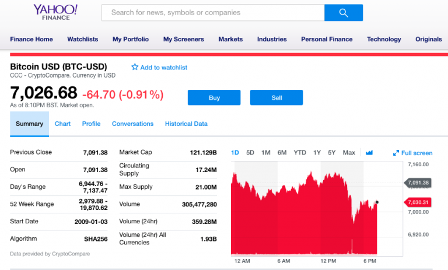This screenshot has height=270, width=448.
Task: Select the 1Y chart range
Action: pyautogui.click(x=317, y=153)
